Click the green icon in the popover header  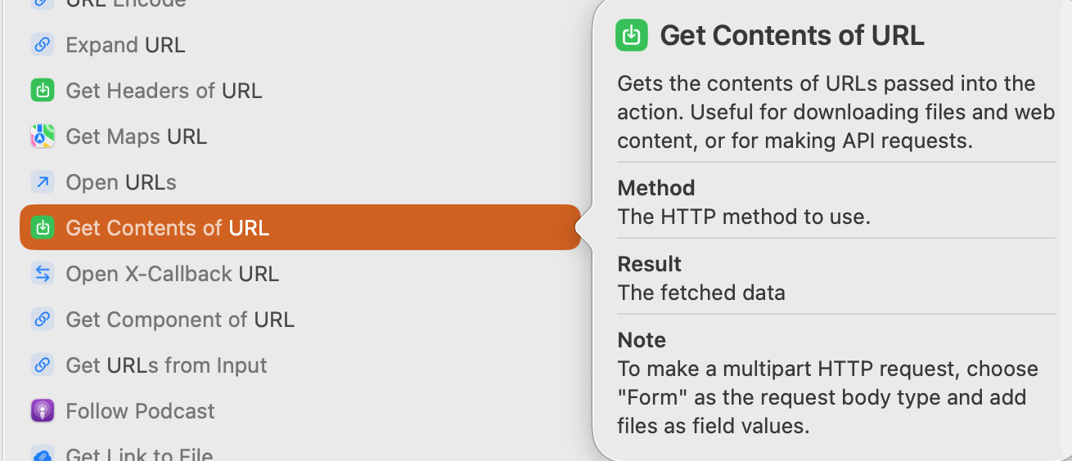(x=632, y=35)
